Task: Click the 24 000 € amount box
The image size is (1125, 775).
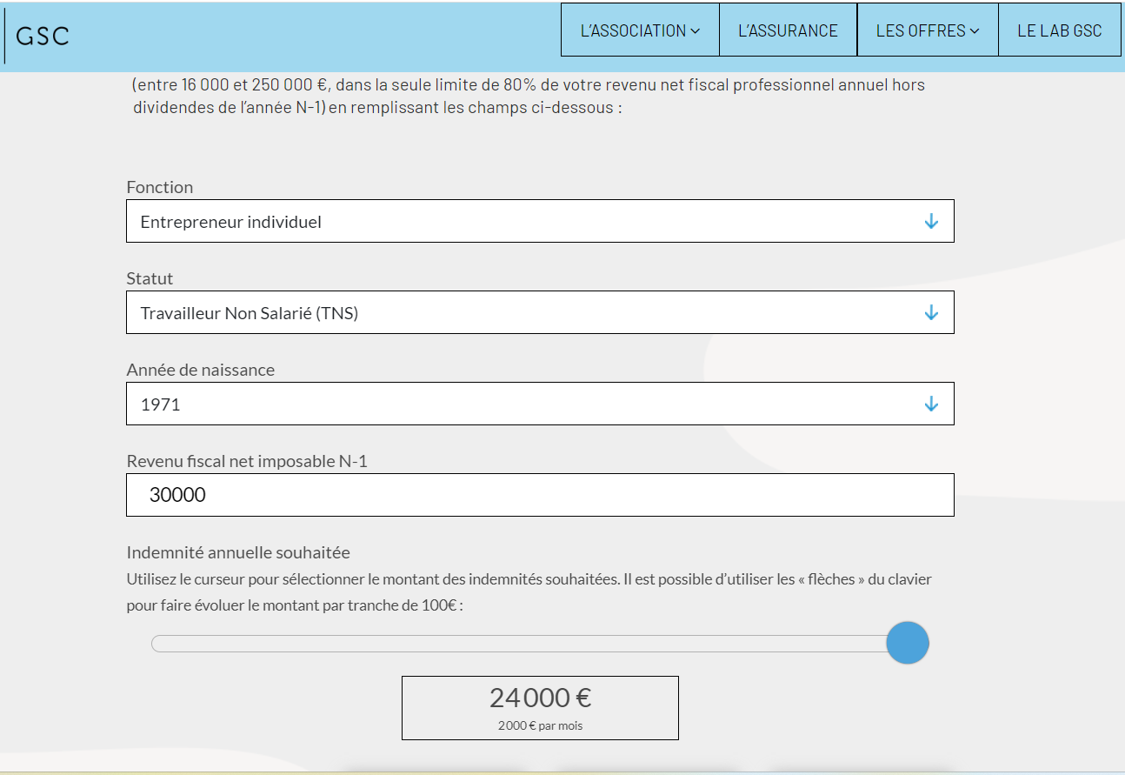Action: coord(540,708)
